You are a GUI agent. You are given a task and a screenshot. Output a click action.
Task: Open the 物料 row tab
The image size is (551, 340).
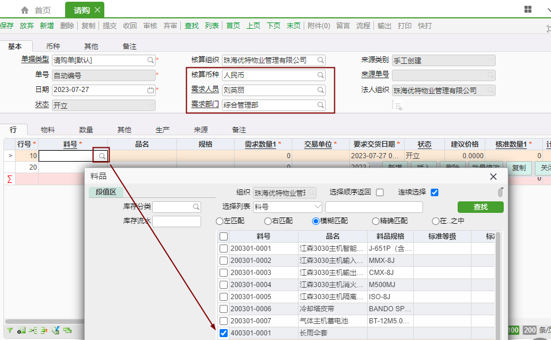click(x=48, y=130)
